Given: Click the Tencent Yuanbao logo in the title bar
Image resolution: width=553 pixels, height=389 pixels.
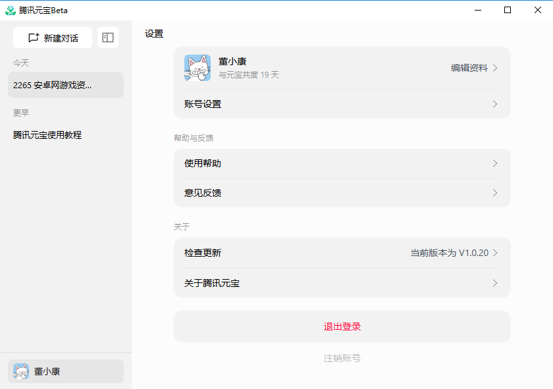Looking at the screenshot, I should [9, 10].
